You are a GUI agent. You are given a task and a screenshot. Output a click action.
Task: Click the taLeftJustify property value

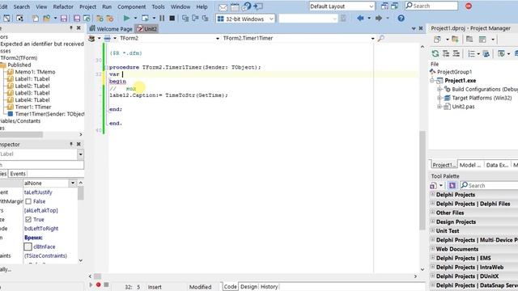point(38,192)
